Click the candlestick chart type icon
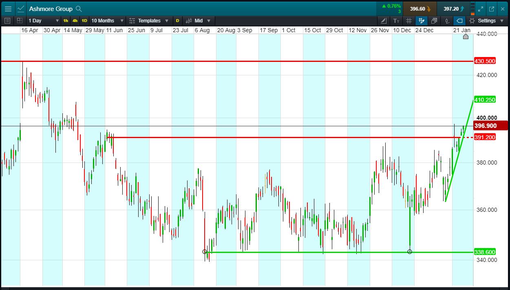510x290 pixels. pos(189,20)
